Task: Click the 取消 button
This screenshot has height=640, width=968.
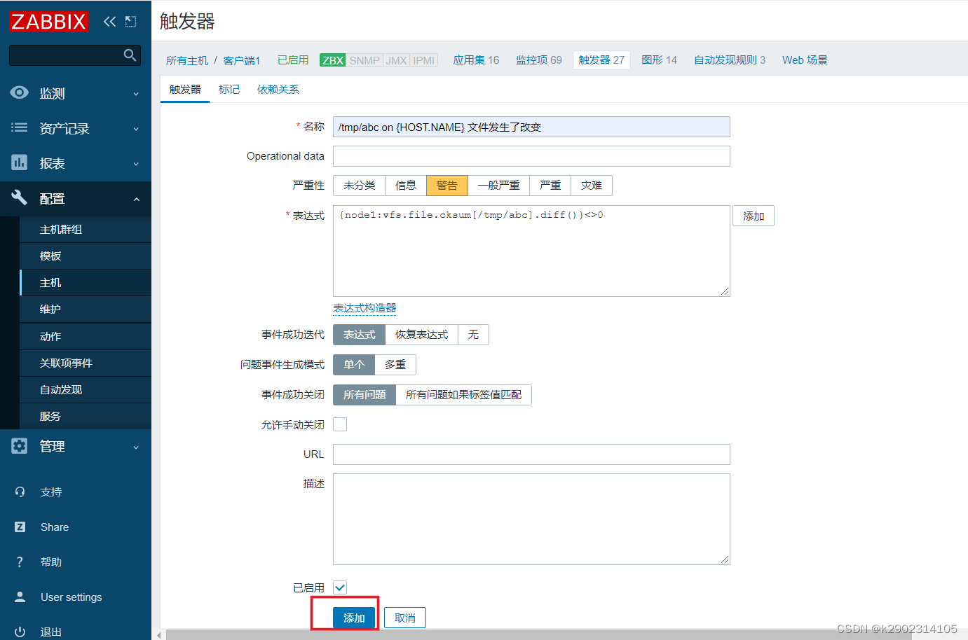Action: pos(405,618)
